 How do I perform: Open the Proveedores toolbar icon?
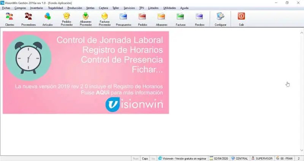point(28,19)
